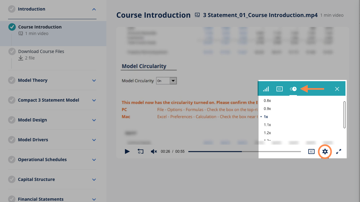Screen dimensions: 360x202
Task: Click Compact 3 Statement Model checkmark
Action: (12, 100)
